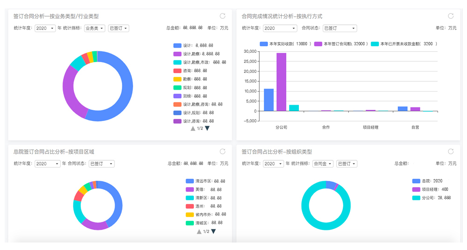Expand the 业务类 统计指标 dropdown
The height and width of the screenshot is (250, 467).
(x=94, y=28)
